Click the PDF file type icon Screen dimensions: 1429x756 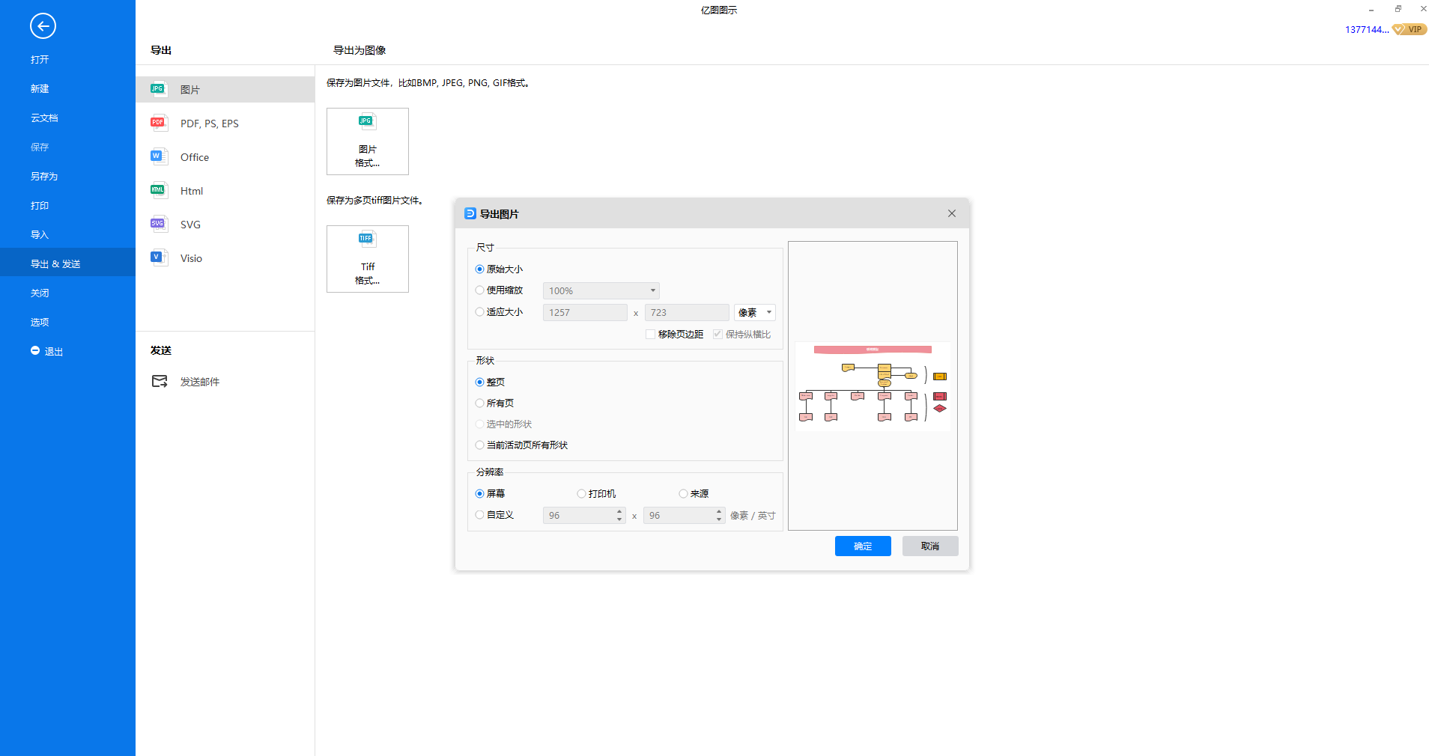tap(158, 123)
